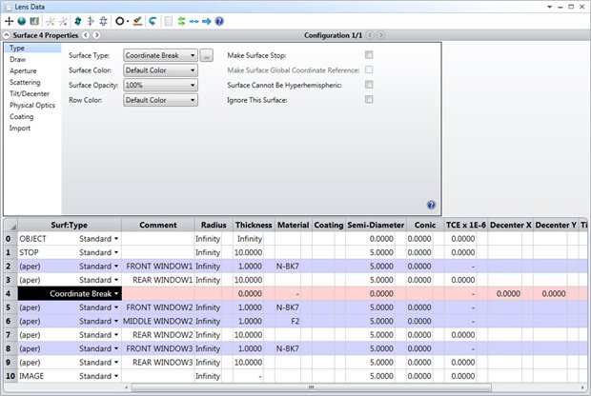Click the black circle aperture tool icon

click(120, 21)
